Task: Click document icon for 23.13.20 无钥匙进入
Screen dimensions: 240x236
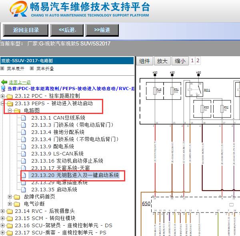Action: tap(24, 175)
